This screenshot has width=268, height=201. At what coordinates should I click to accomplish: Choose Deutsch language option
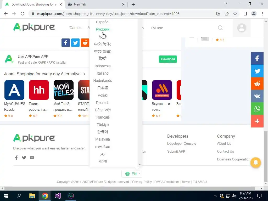103,103
